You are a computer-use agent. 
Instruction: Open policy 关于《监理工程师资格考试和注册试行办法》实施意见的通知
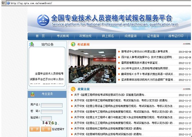[110, 95]
